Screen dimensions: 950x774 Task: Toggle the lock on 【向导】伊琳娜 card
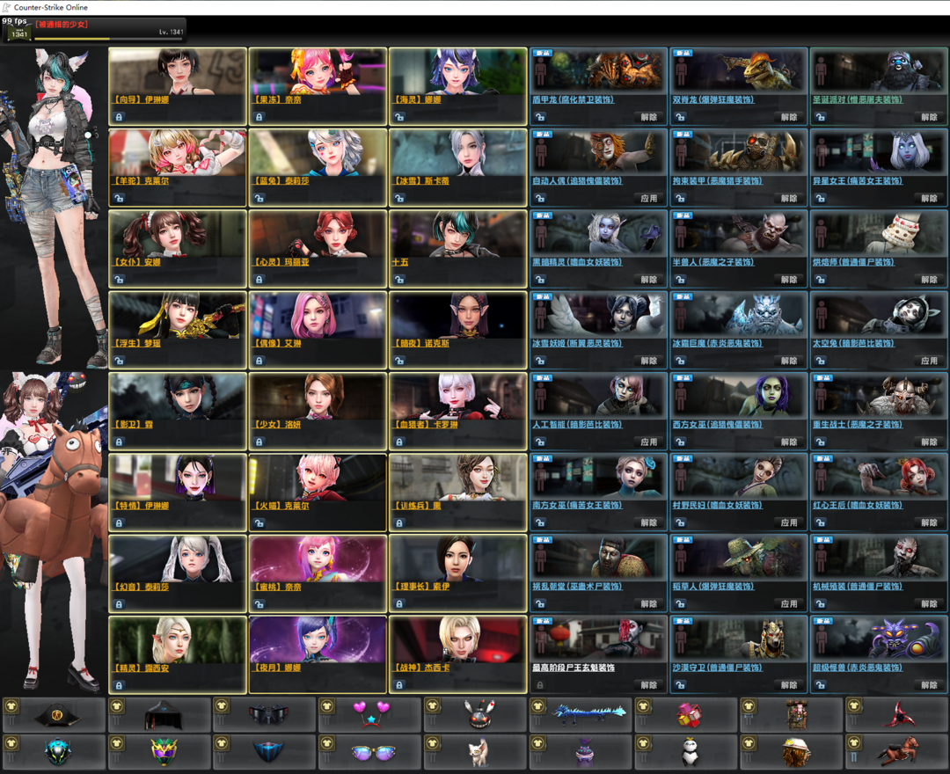pos(119,117)
